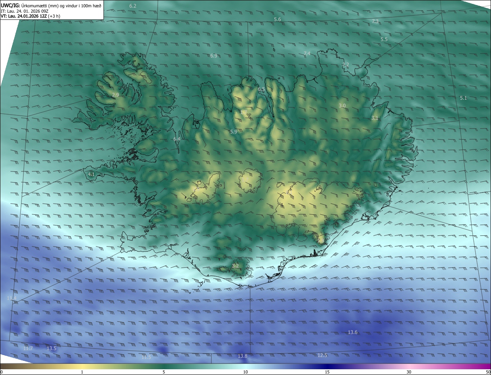Select the 3.2 value label on map
This screenshot has width=491, height=375.
point(235,266)
